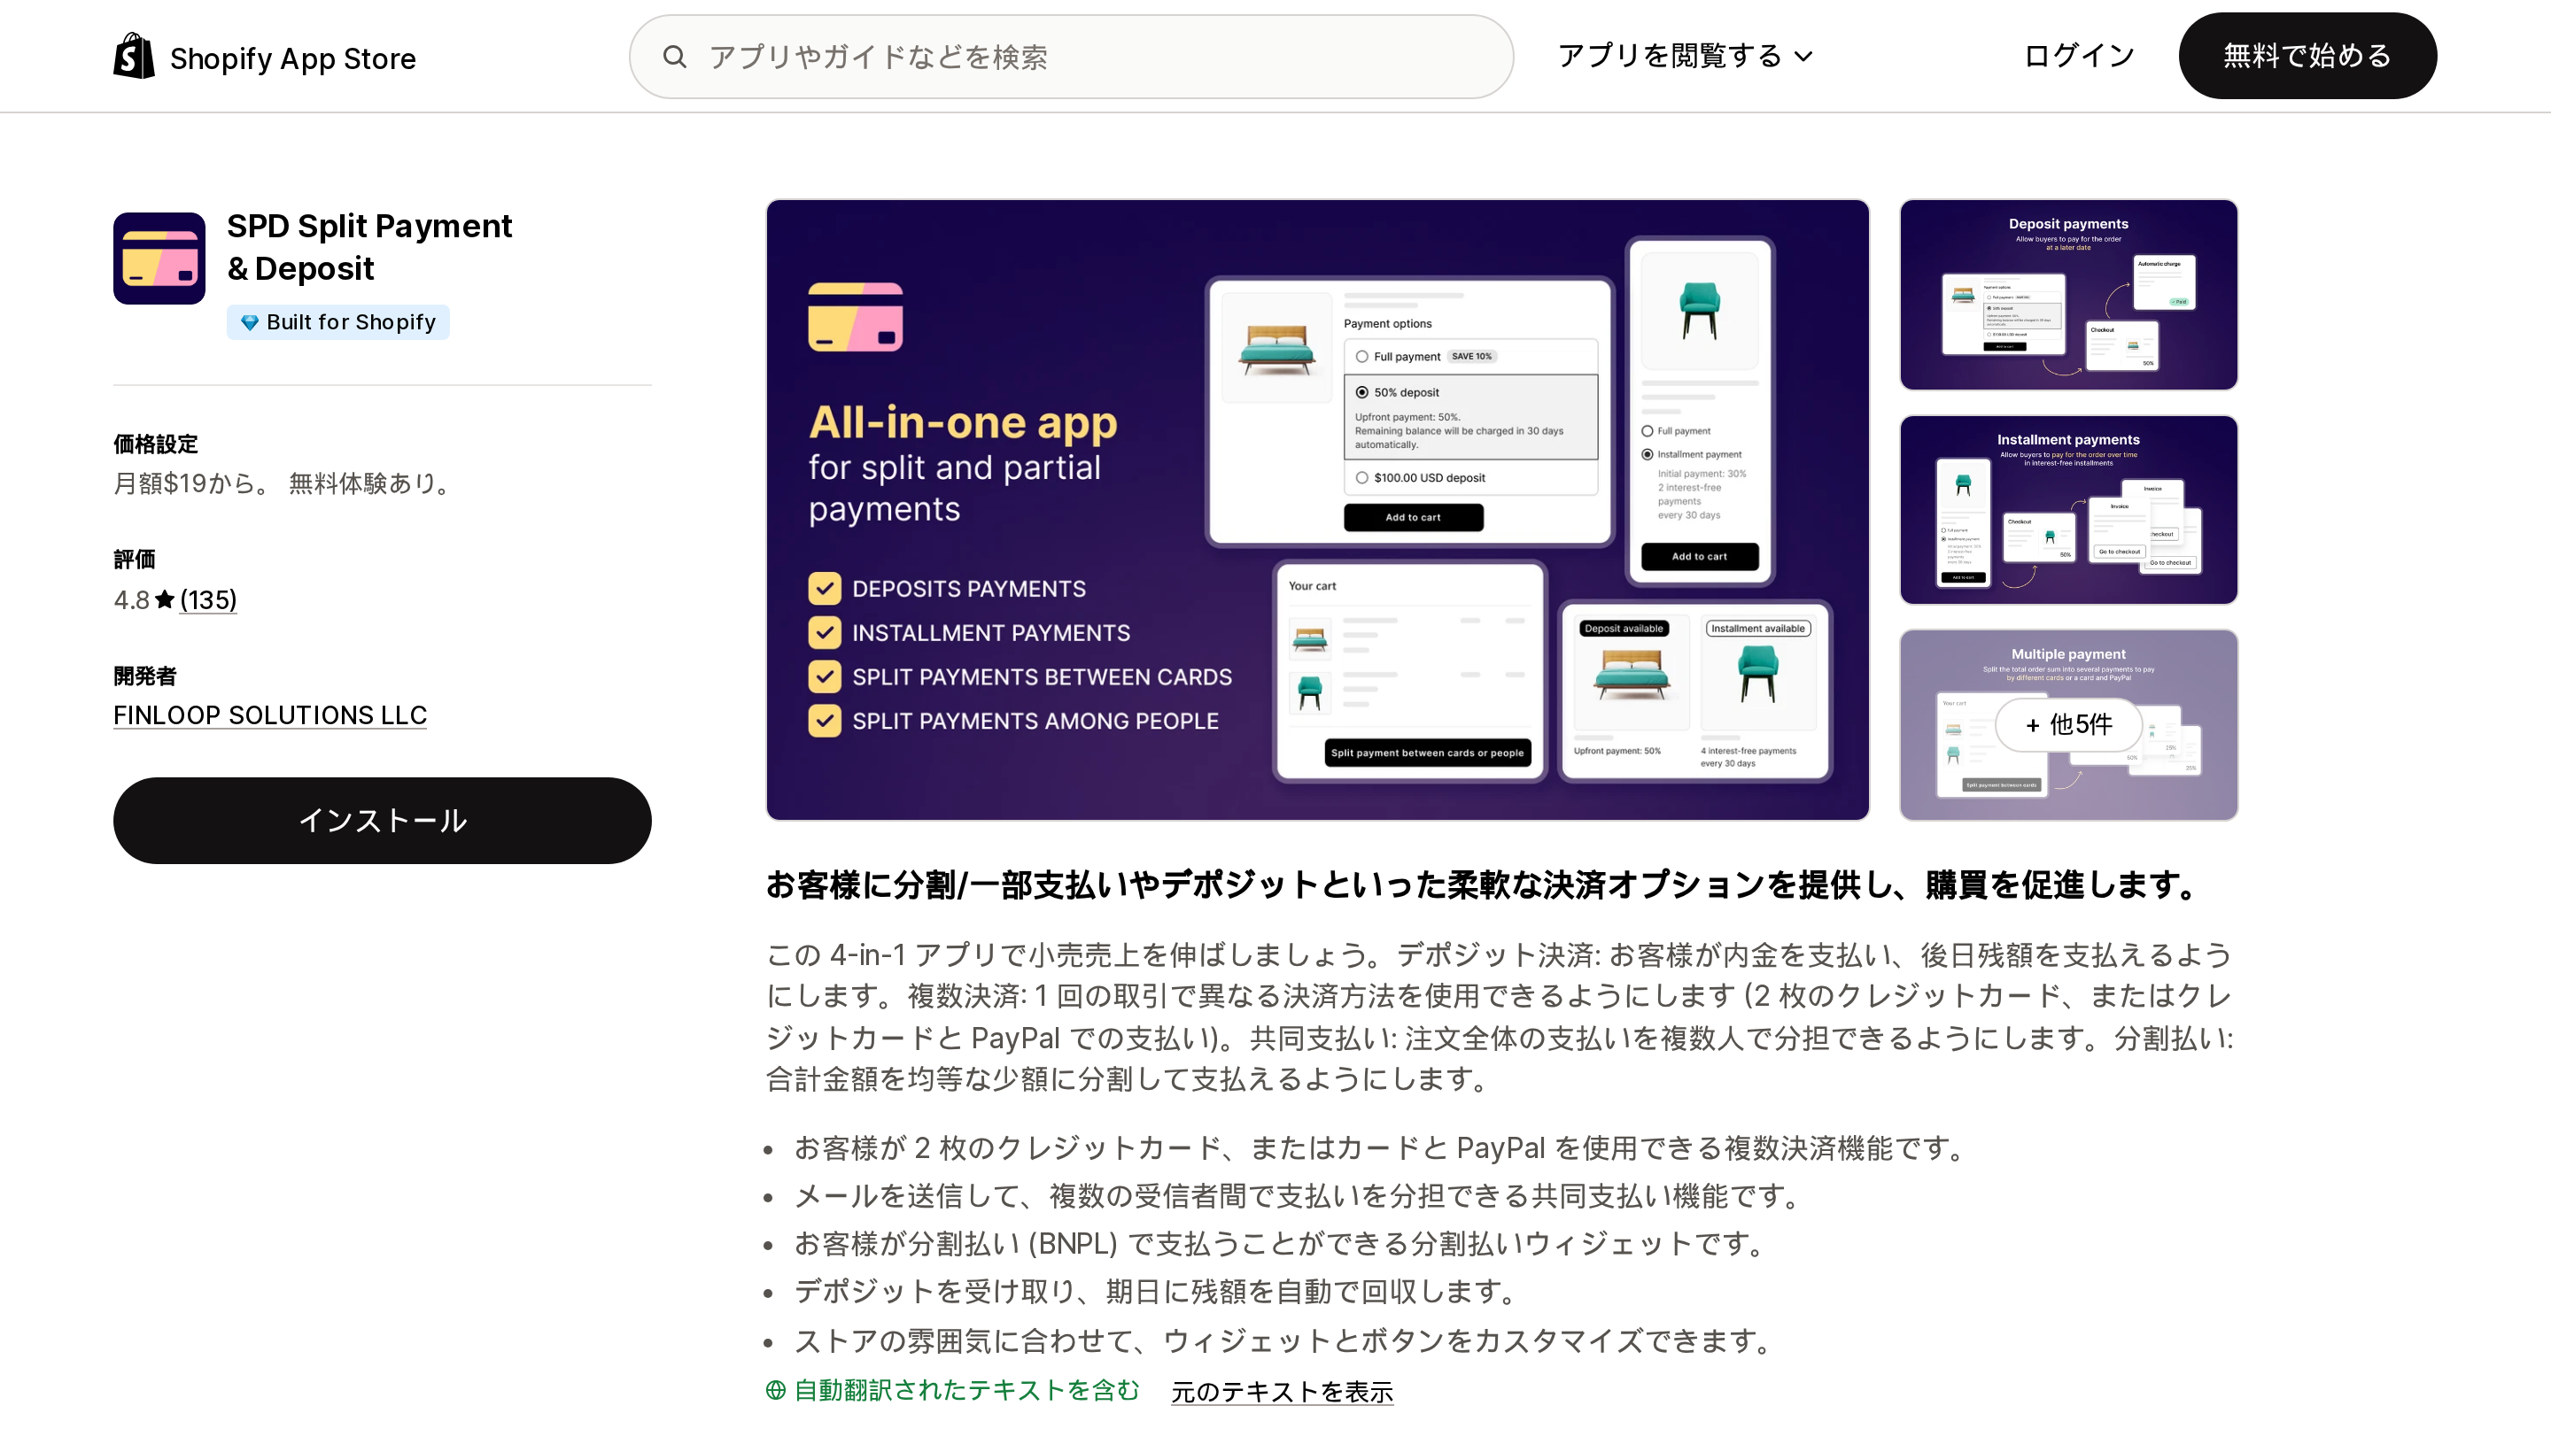2551x1452 pixels.
Task: Open the FINLOOP SOLUTIONS LLC developer link
Action: [x=269, y=715]
